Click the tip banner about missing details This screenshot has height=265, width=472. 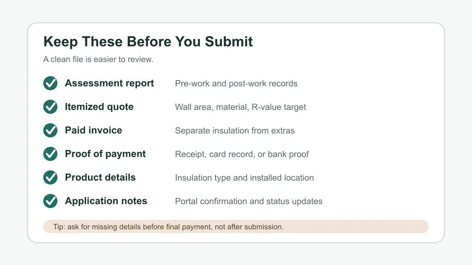tap(236, 227)
